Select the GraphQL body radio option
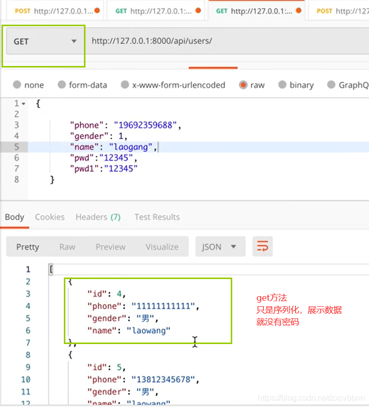This screenshot has width=369, height=407. click(331, 85)
